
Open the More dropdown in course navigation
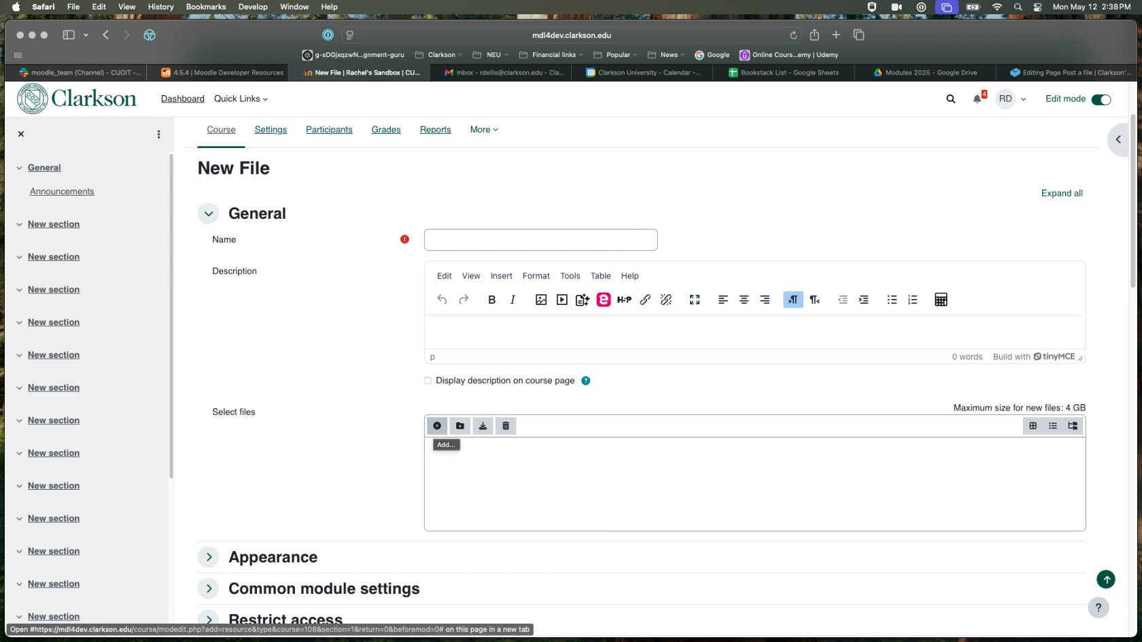click(484, 130)
